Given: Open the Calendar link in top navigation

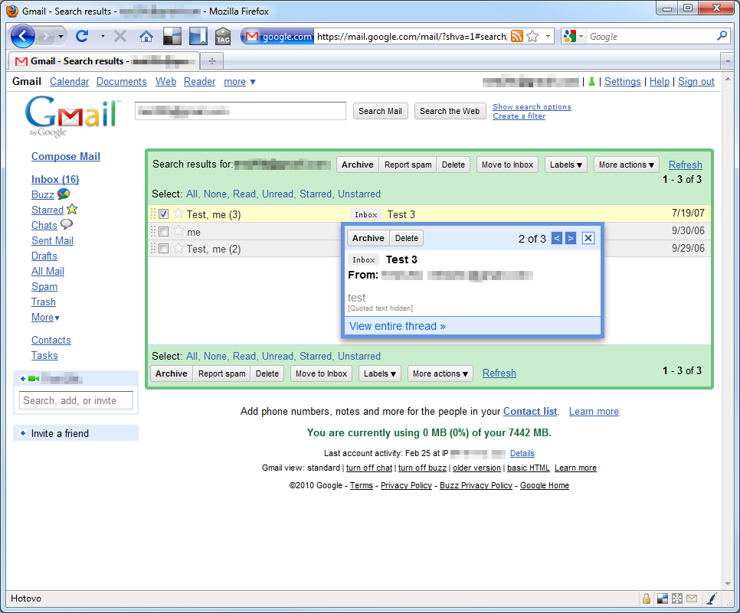Looking at the screenshot, I should click(69, 82).
